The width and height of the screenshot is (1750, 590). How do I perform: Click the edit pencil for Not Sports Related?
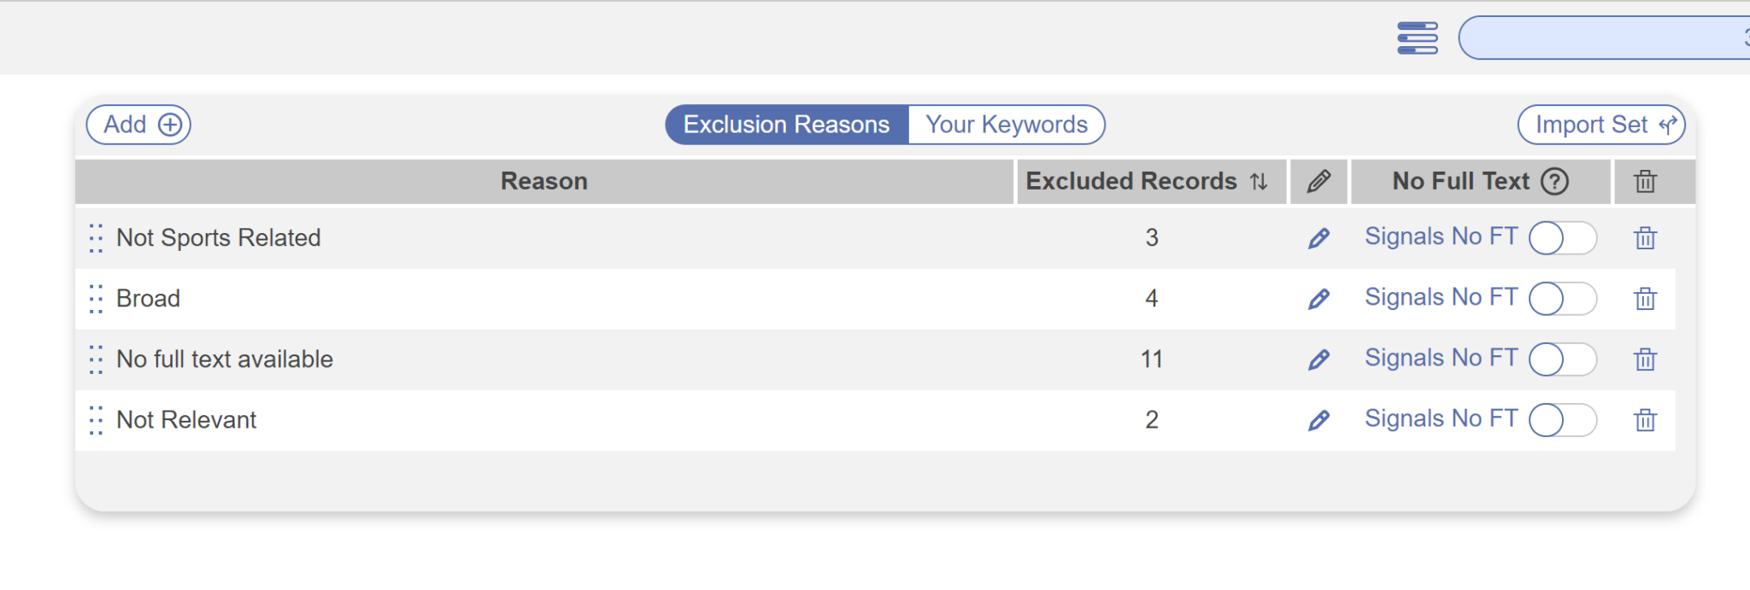point(1318,238)
